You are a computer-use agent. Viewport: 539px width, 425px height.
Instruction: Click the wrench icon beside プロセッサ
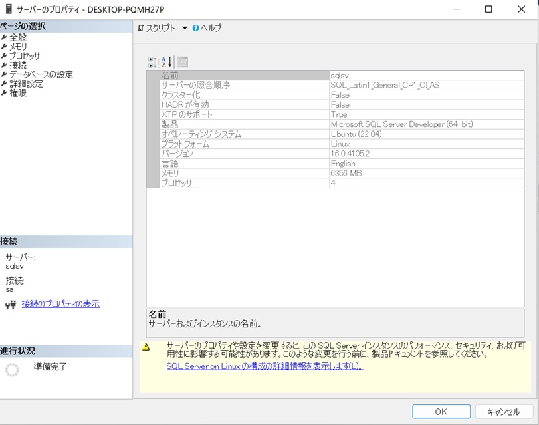[4, 55]
